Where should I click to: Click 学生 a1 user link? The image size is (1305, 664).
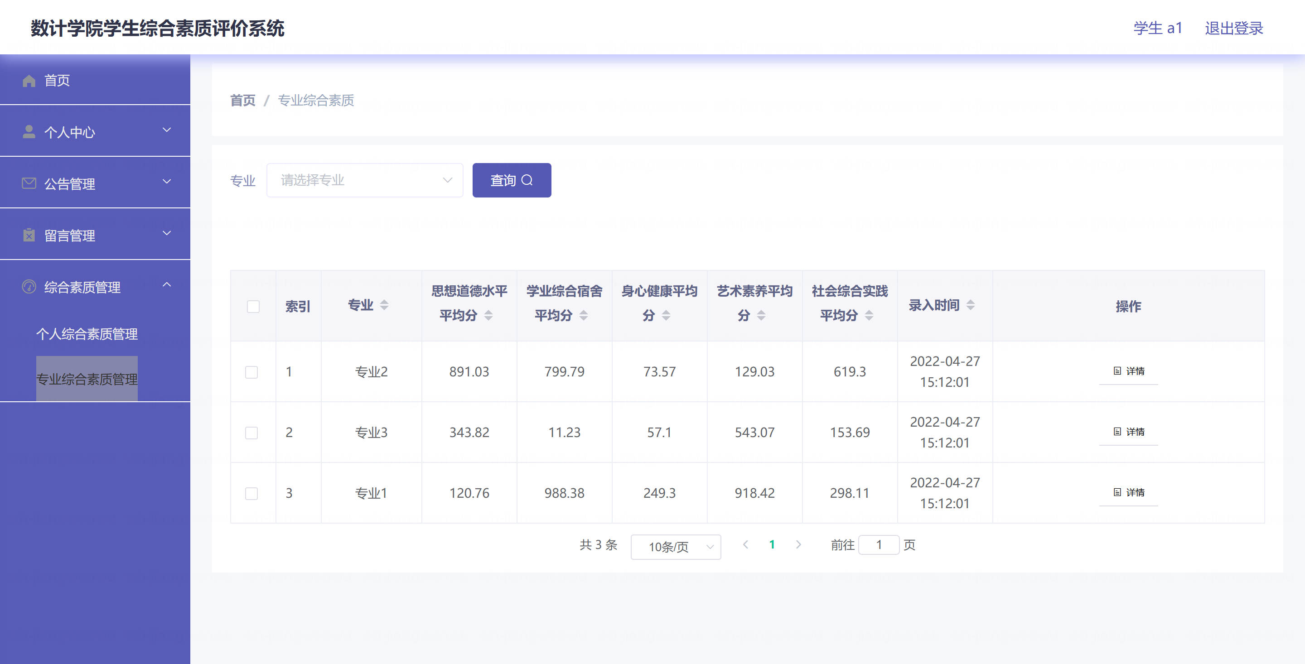[1158, 29]
